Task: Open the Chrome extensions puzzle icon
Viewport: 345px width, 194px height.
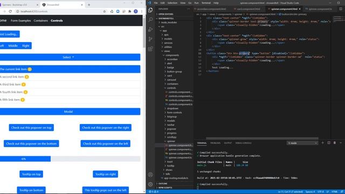Action: point(130,11)
